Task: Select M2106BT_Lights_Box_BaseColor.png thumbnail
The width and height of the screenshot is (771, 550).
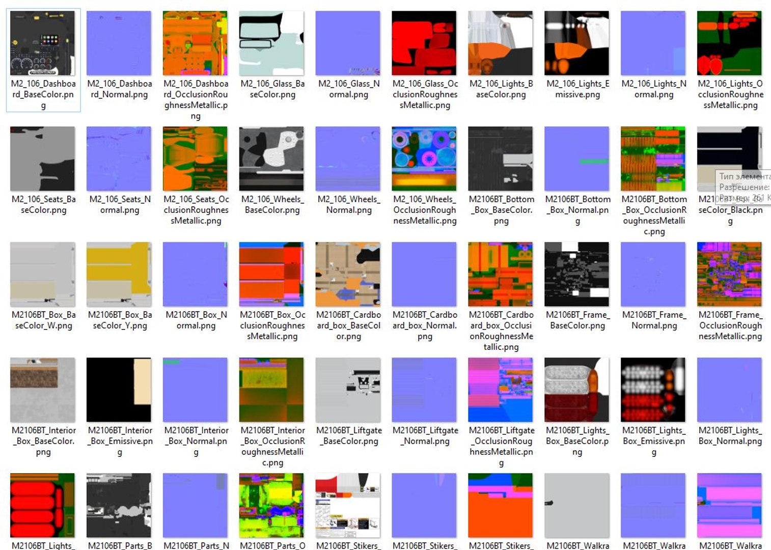Action: click(577, 390)
